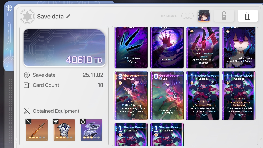The image size is (263, 148).
Task: Open the Vital Attack card
Action: (x=131, y=96)
